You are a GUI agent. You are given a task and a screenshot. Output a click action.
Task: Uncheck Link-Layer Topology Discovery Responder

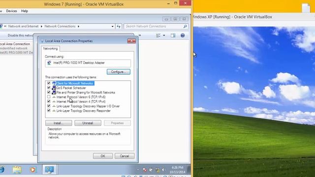49,110
